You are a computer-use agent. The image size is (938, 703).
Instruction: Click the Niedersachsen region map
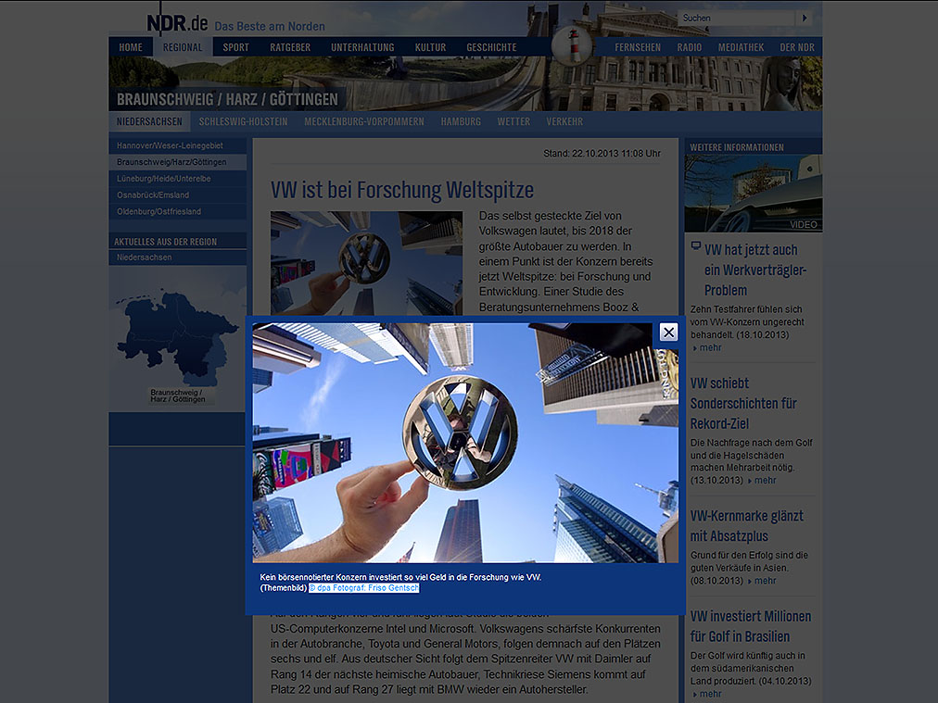point(178,339)
